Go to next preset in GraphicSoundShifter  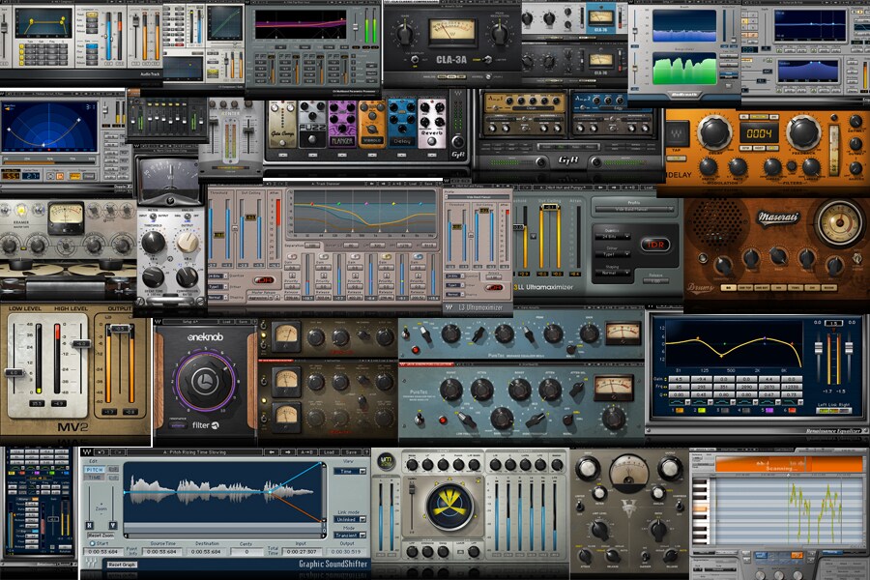point(288,452)
